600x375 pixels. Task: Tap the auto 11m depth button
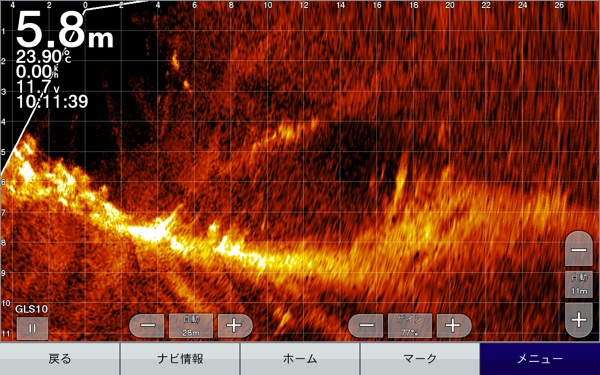(579, 284)
